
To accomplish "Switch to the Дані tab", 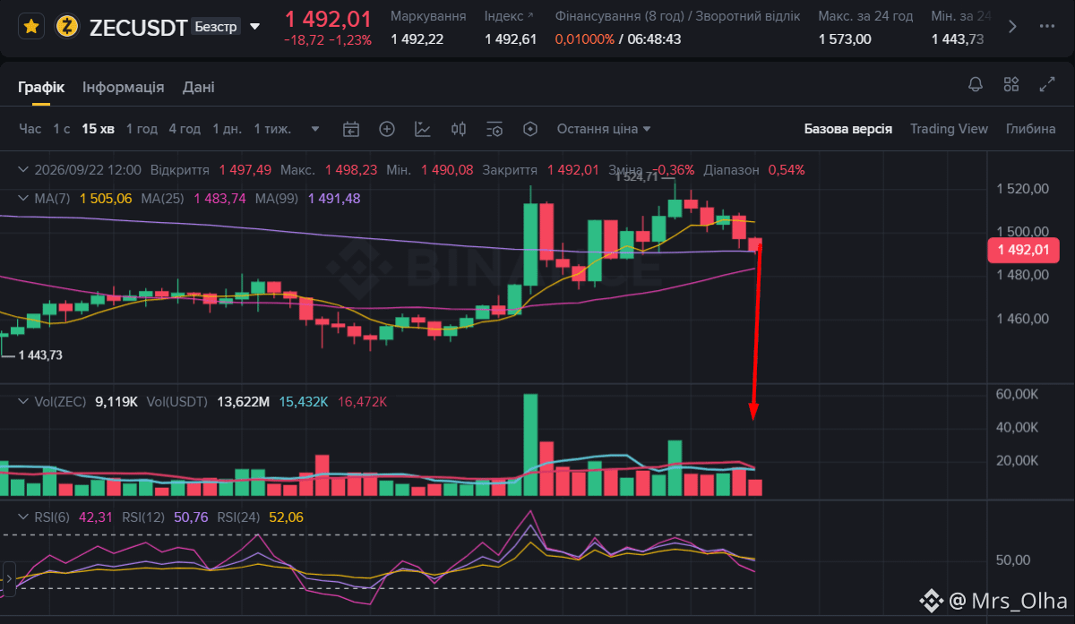I will pos(199,87).
